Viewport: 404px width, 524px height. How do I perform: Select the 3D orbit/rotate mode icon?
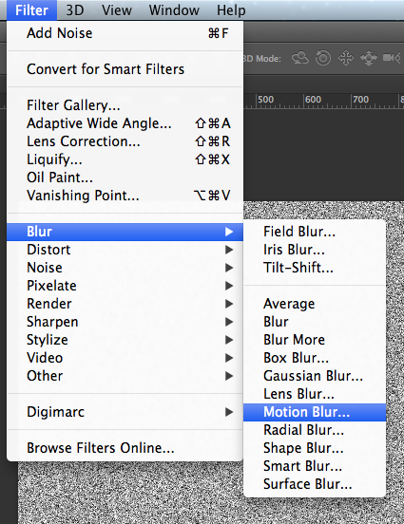point(299,58)
